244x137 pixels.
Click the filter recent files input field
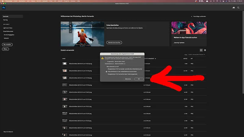click(197, 54)
